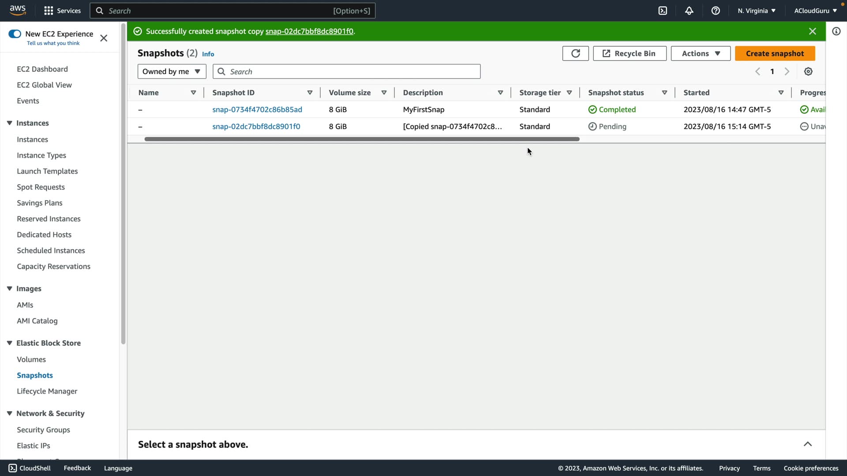This screenshot has width=847, height=476.
Task: Collapse the Elastic Block Store section
Action: 9,343
